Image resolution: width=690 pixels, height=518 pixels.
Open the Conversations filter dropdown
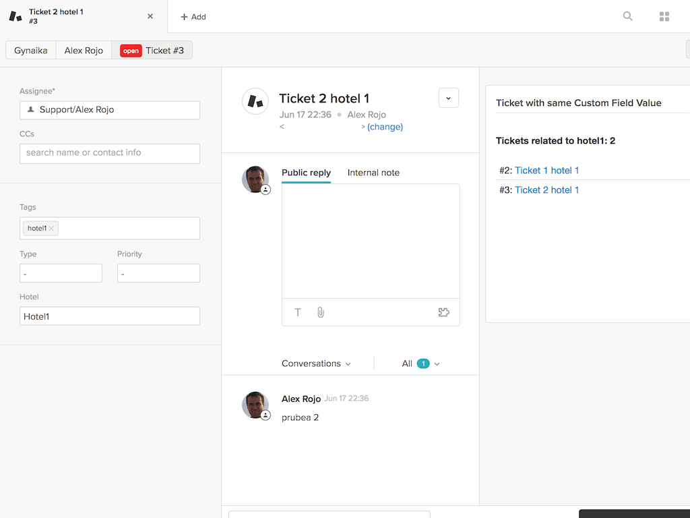pos(316,364)
